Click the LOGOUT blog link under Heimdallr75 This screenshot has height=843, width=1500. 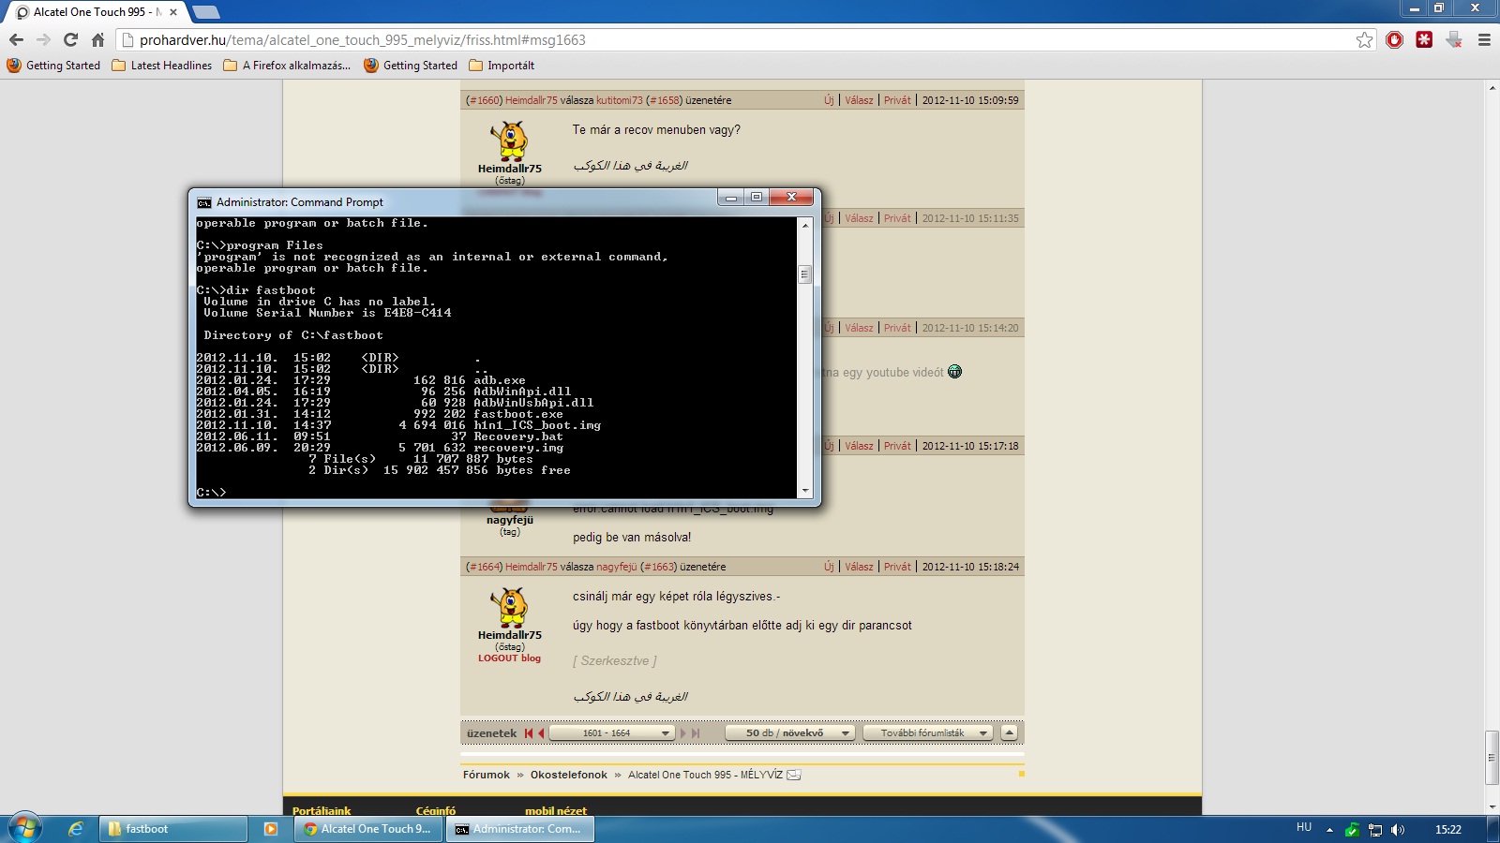pyautogui.click(x=509, y=658)
